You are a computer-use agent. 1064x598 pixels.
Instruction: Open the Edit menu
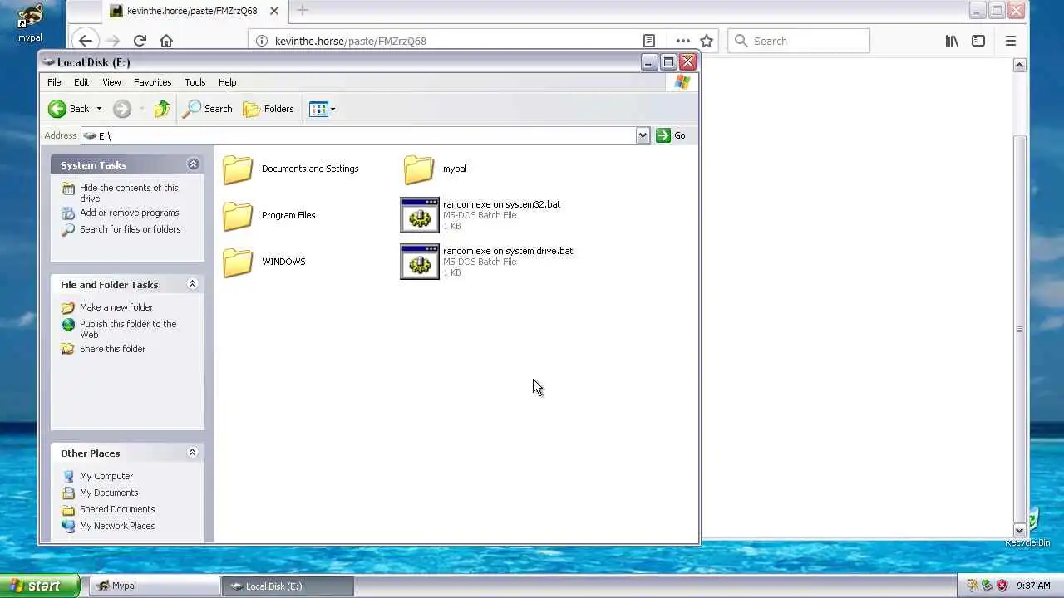point(81,82)
